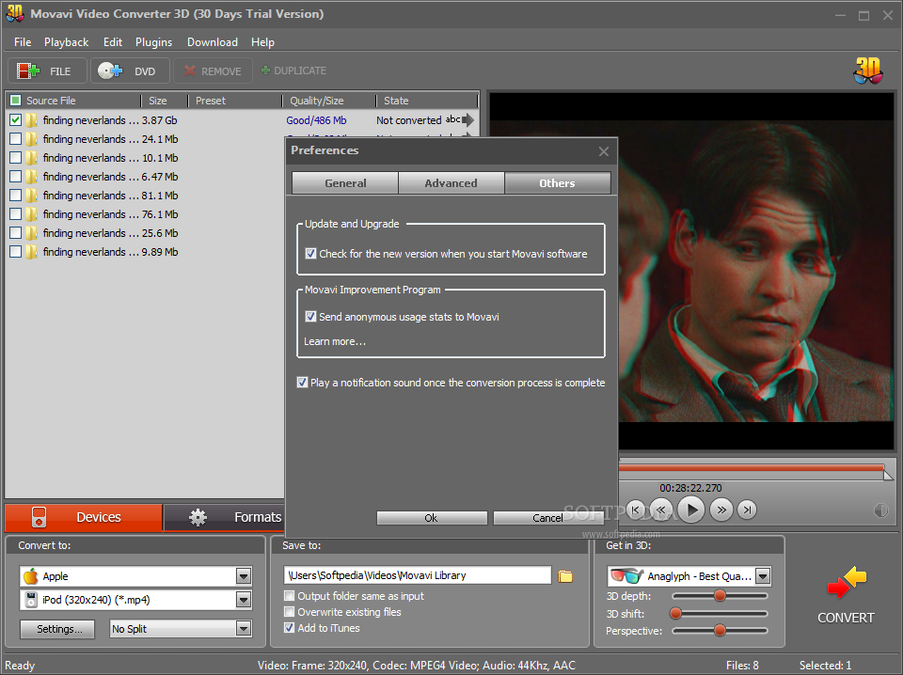This screenshot has height=675, width=903.
Task: Toggle the select-all checkbox in Source File header
Action: [16, 101]
